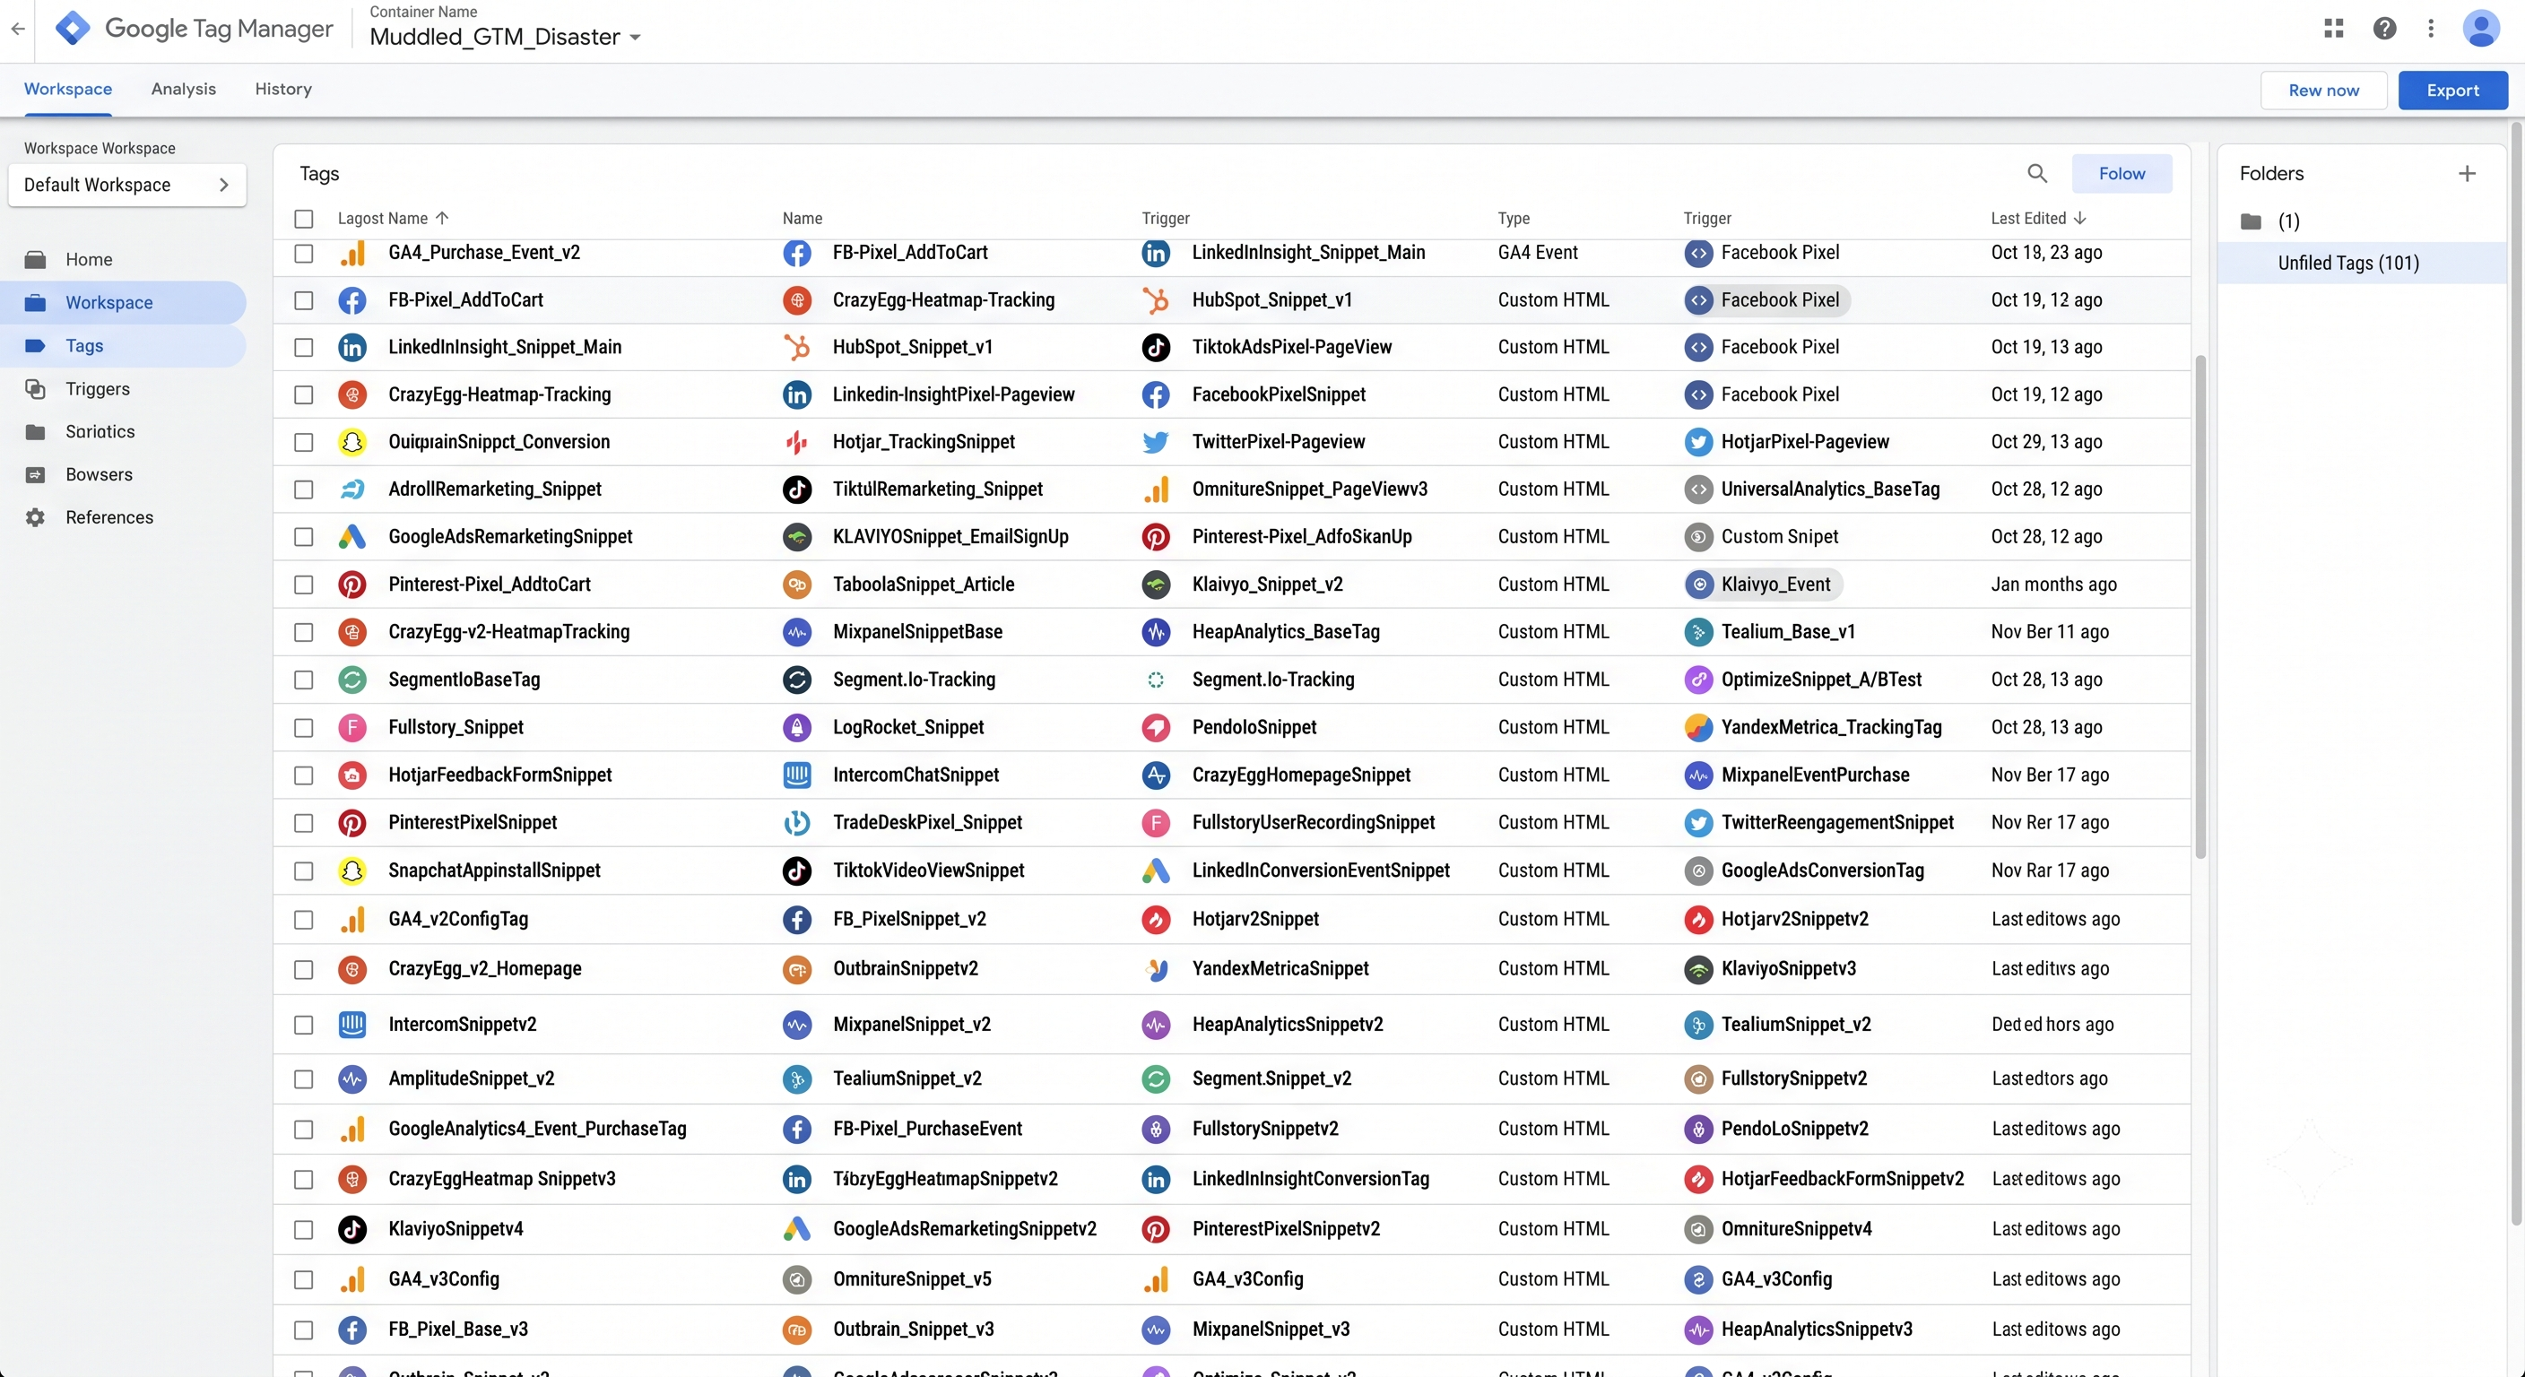
Task: Click the Folow button
Action: click(2122, 174)
